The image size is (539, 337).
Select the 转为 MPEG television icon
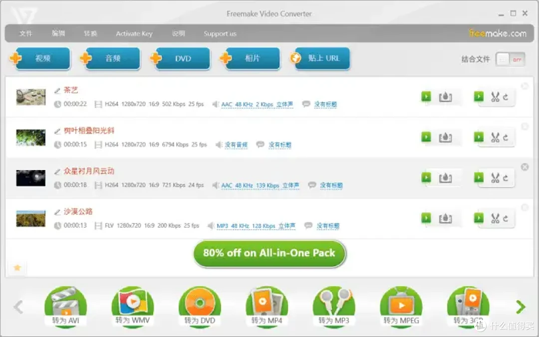point(401,307)
